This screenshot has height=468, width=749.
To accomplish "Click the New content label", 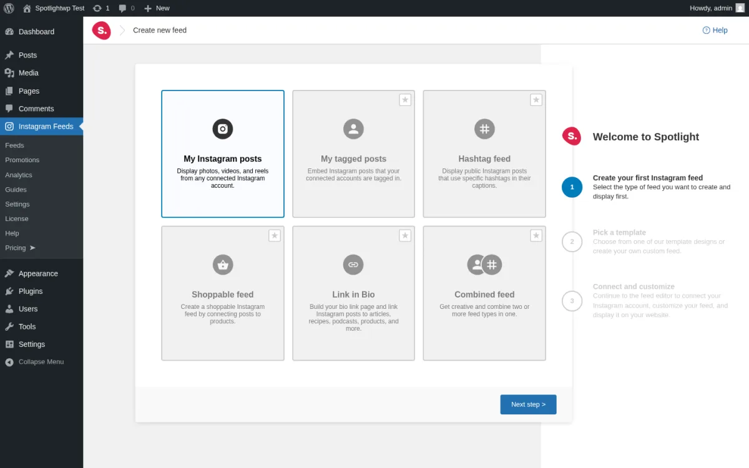I will coord(163,8).
